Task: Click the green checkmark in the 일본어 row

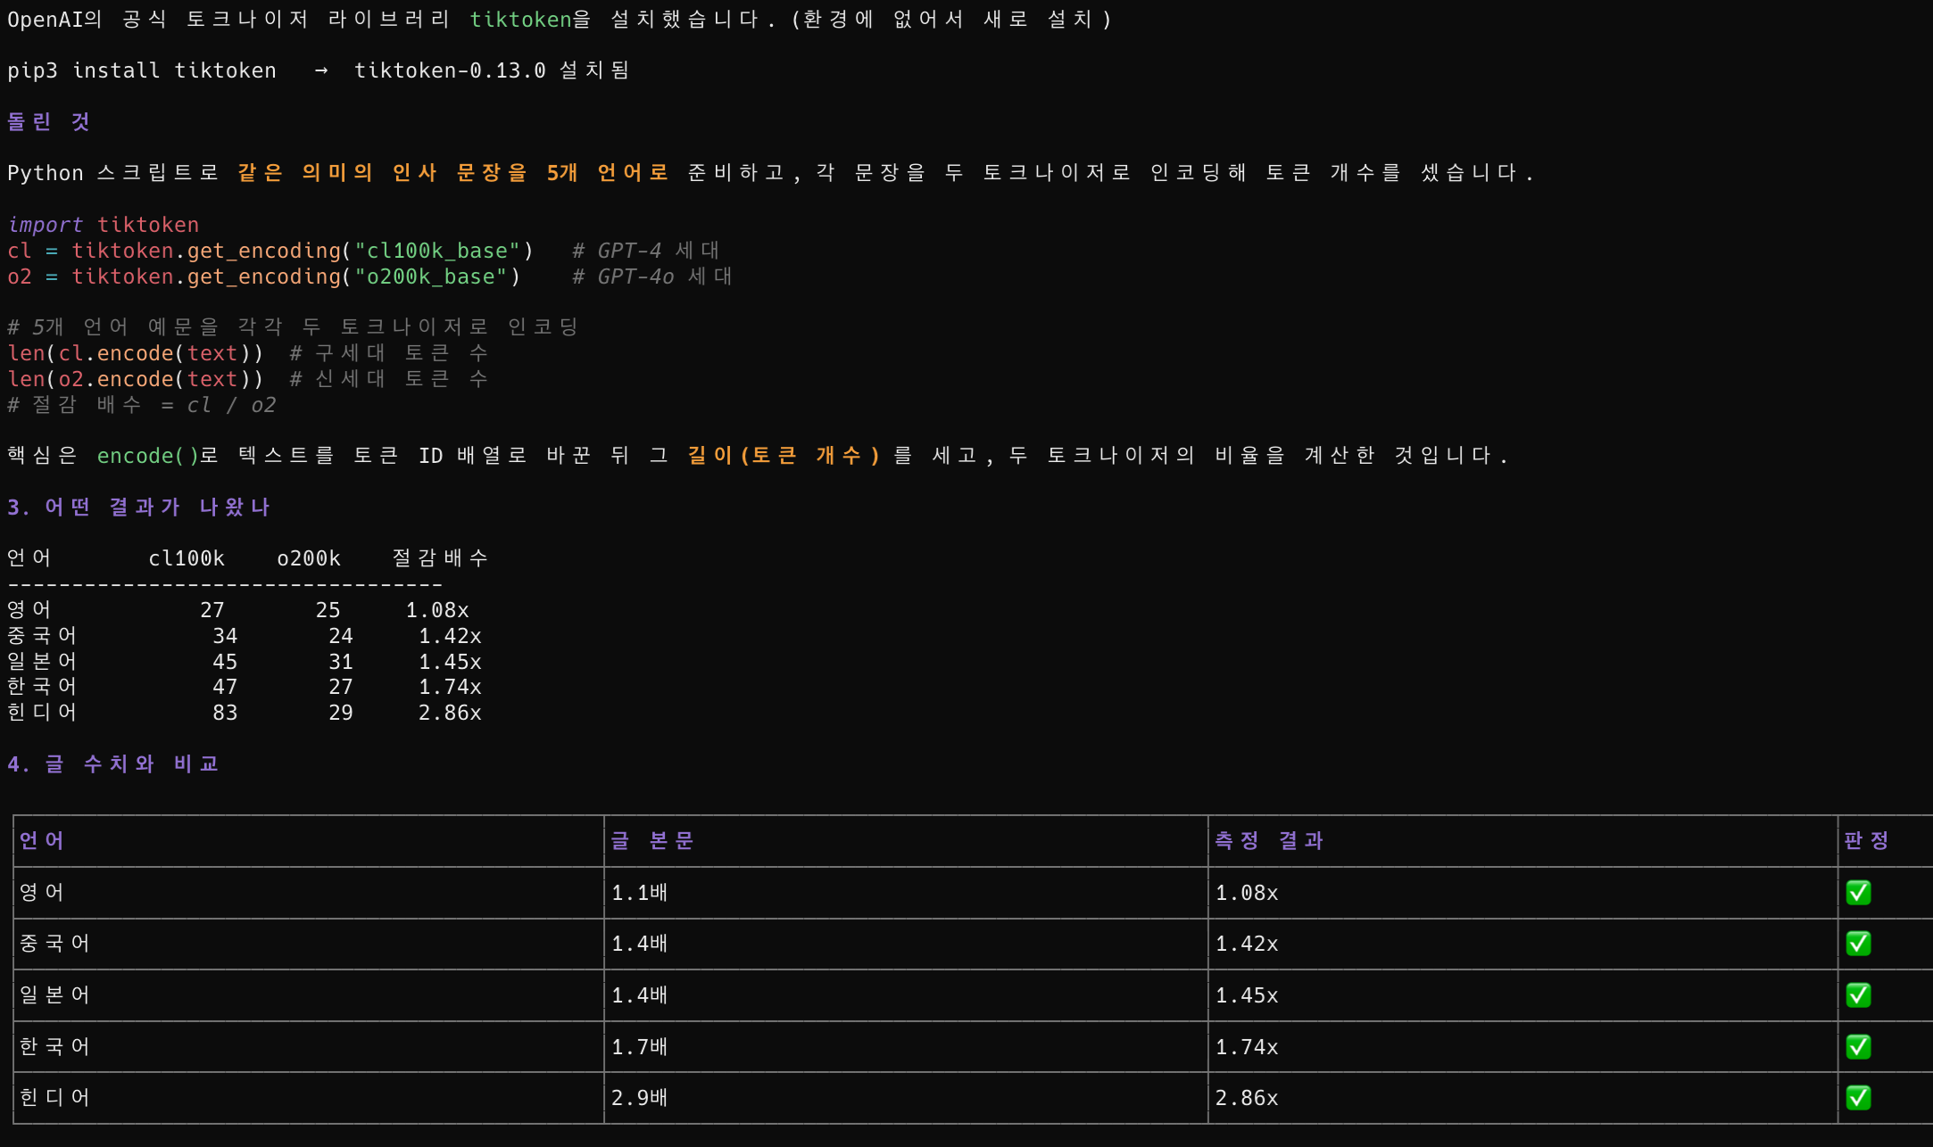Action: point(1858,995)
